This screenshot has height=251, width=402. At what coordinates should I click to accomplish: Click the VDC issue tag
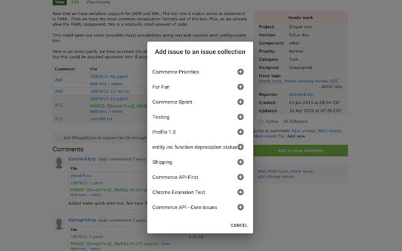point(334,81)
